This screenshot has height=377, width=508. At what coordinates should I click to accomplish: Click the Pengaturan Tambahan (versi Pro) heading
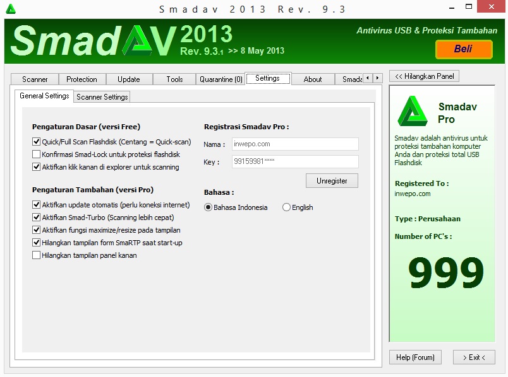click(x=93, y=190)
